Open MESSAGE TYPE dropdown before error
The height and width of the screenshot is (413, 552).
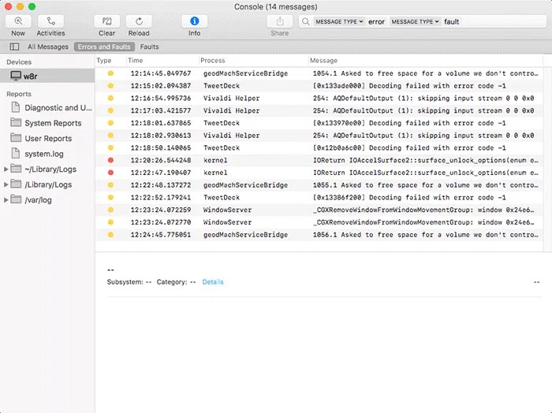(339, 21)
